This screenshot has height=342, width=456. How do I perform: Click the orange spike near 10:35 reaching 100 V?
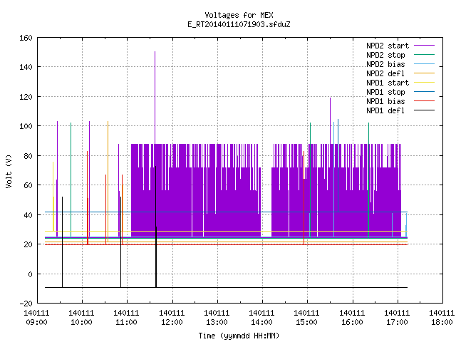pos(108,182)
